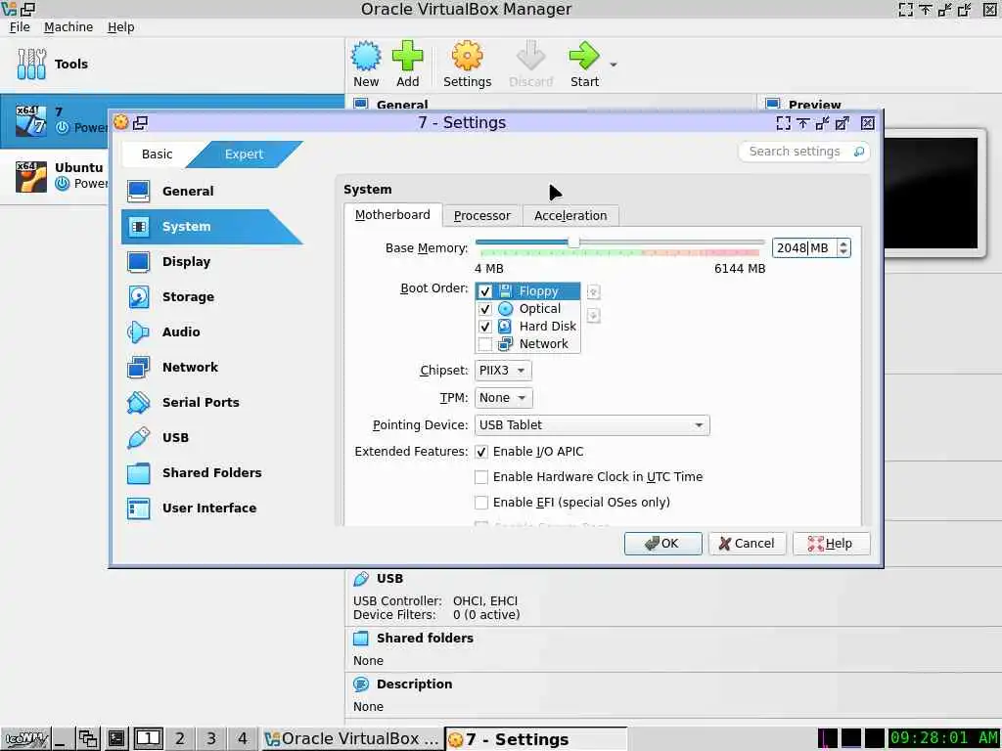The image size is (1002, 751).
Task: Click the Shared folders section icon in details
Action: click(361, 638)
